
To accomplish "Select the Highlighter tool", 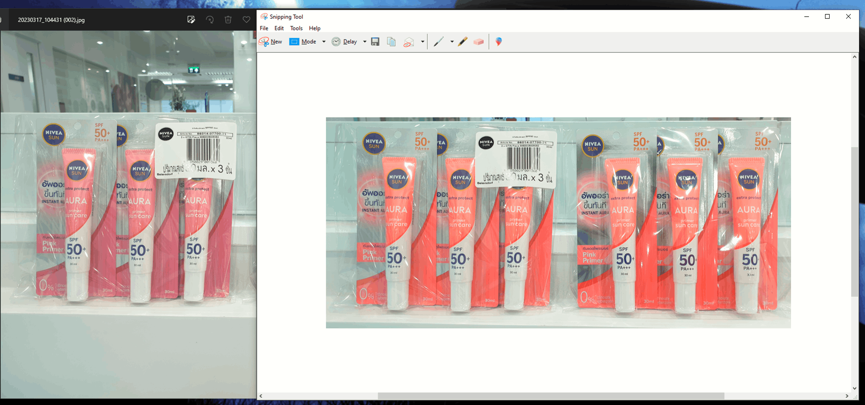I will 463,42.
